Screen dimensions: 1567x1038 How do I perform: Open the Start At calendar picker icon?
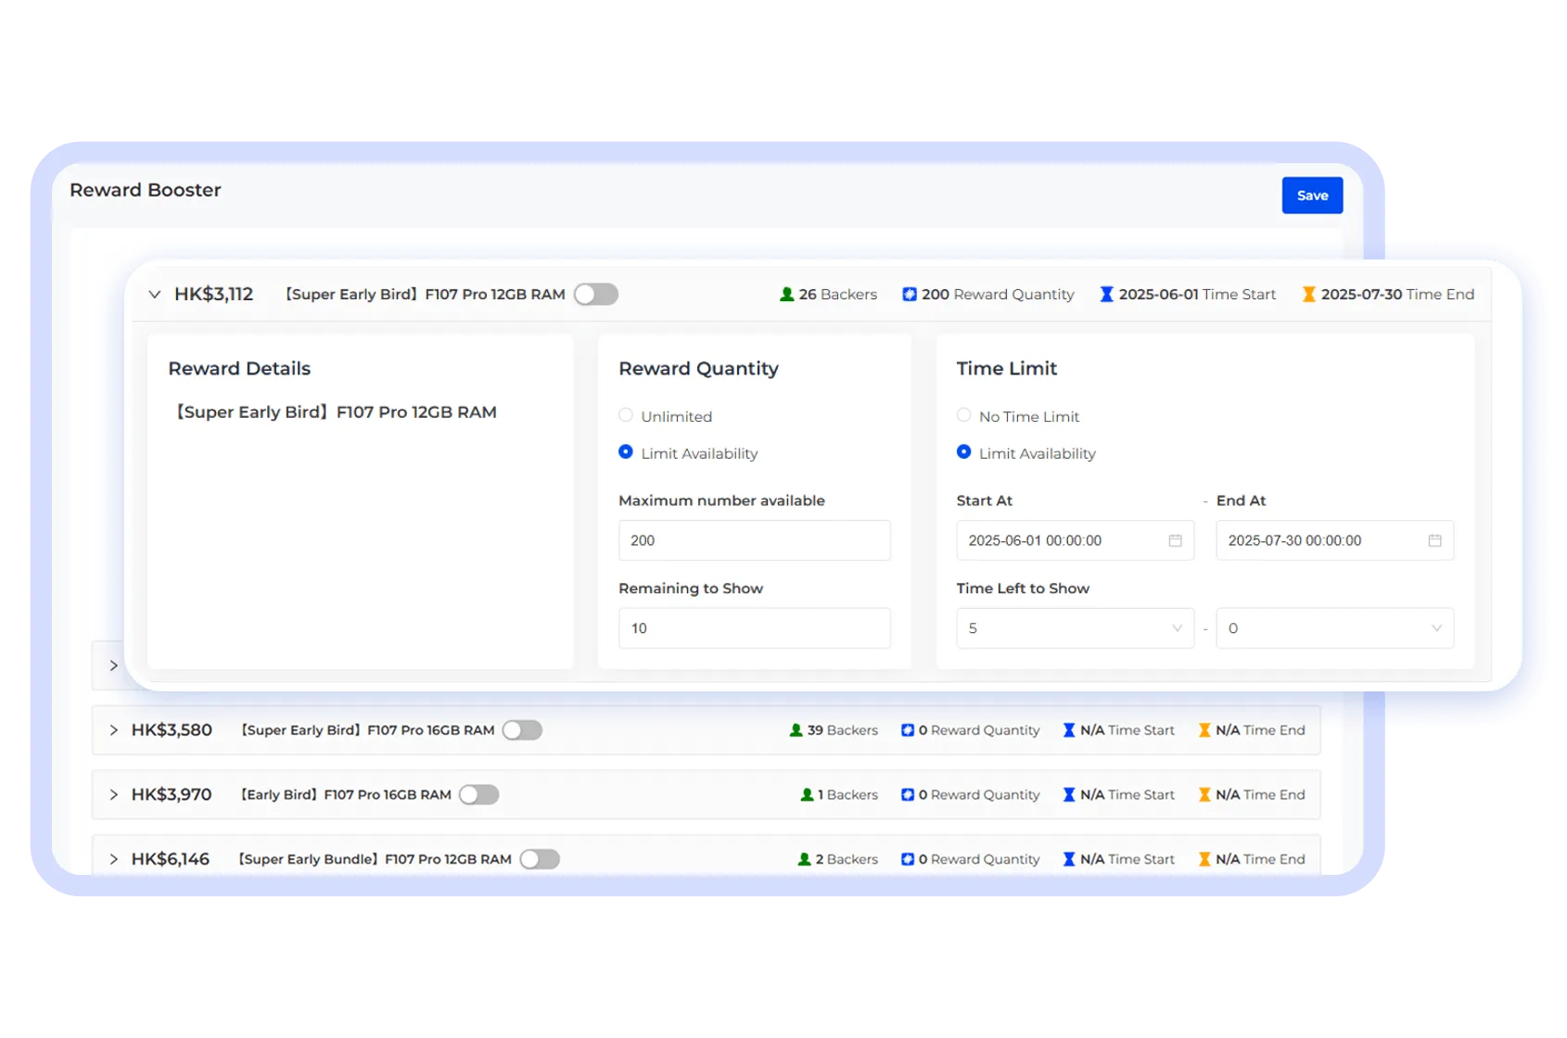click(1174, 540)
